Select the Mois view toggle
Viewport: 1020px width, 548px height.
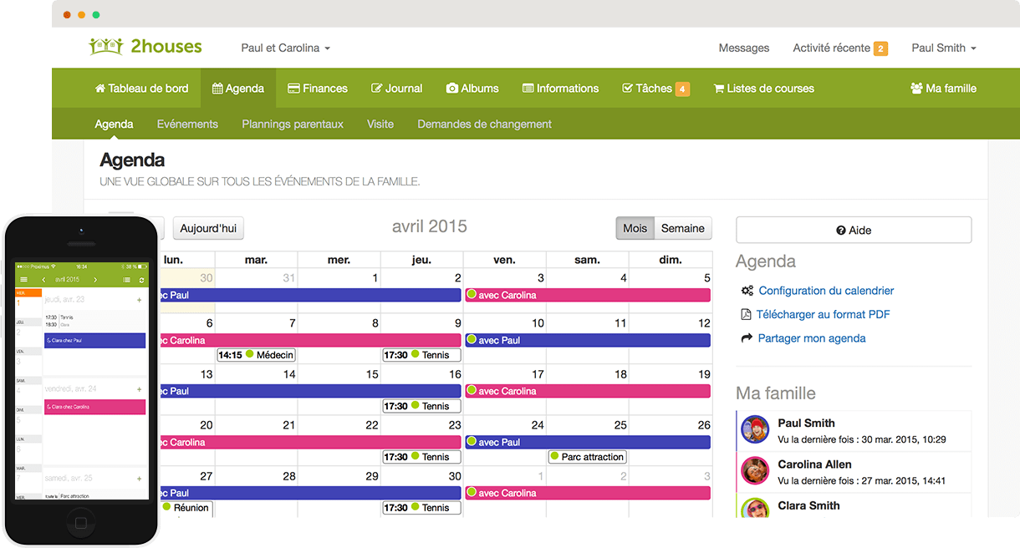pos(635,228)
